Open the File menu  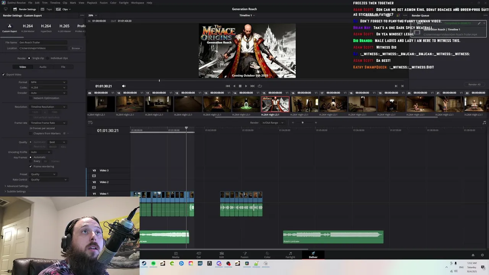coord(30,3)
